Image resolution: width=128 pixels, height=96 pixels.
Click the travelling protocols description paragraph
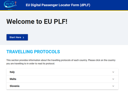pyautogui.click(x=61, y=62)
